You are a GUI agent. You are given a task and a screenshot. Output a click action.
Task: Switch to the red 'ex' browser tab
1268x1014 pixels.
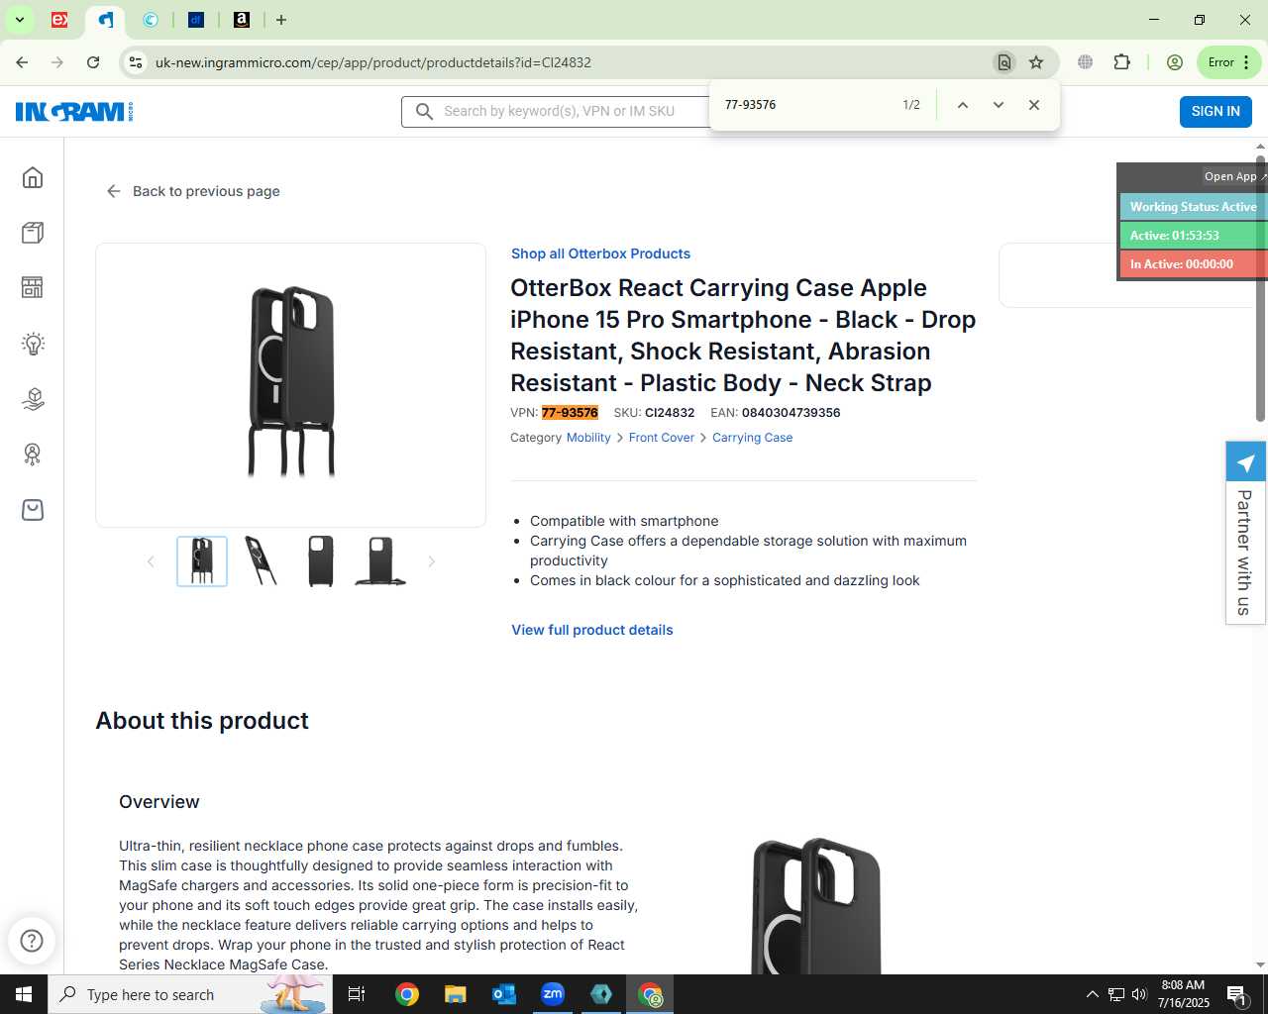(59, 20)
